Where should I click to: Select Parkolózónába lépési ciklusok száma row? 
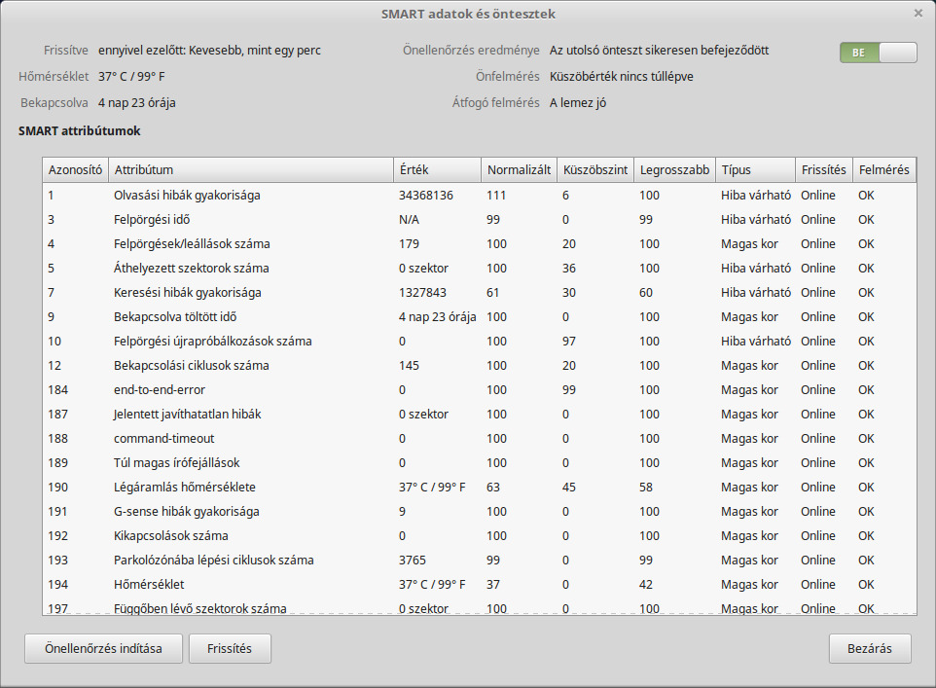coord(480,561)
